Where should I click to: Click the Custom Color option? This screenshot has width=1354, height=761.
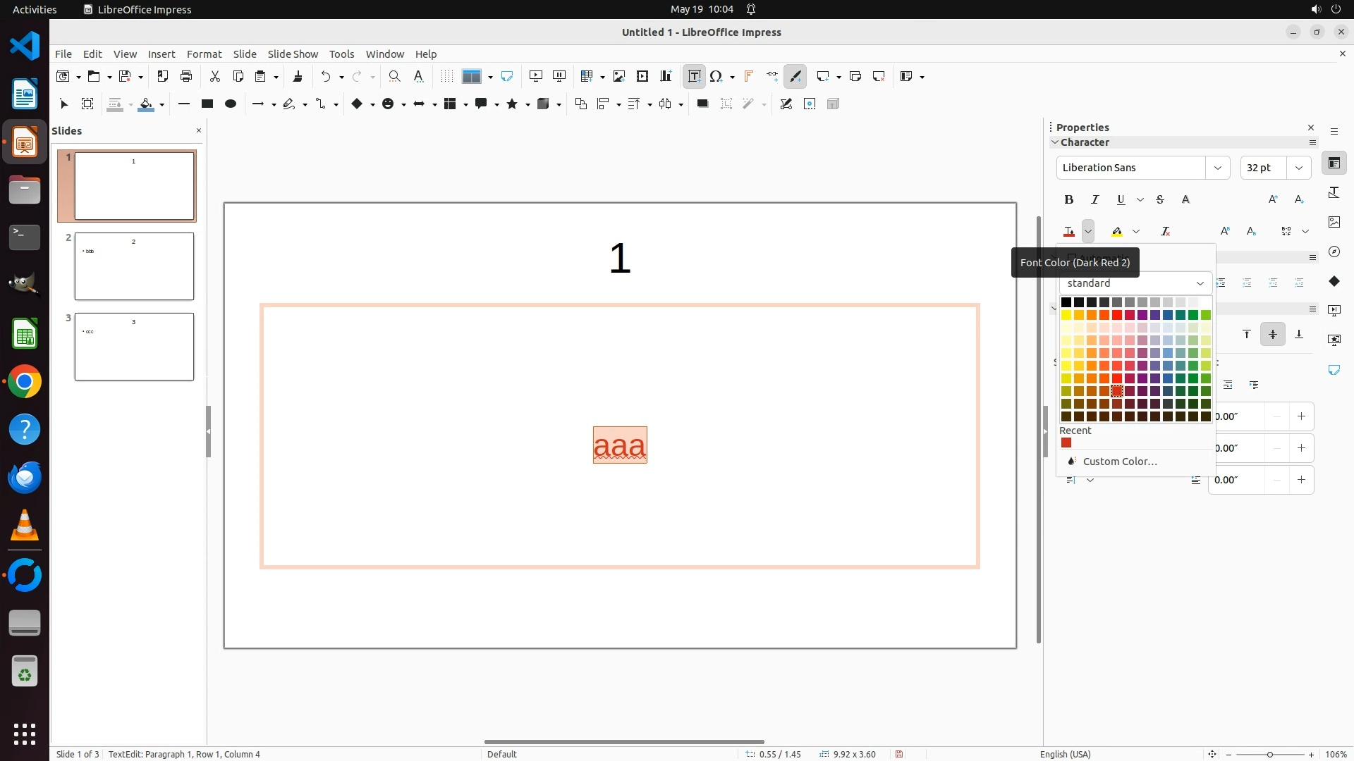[1119, 462]
